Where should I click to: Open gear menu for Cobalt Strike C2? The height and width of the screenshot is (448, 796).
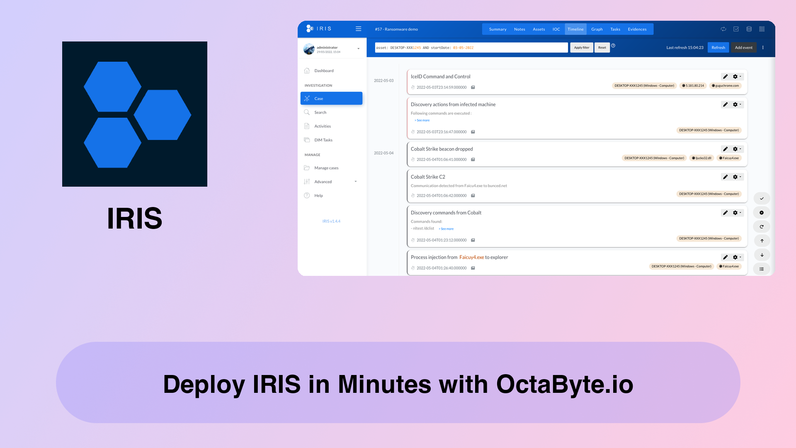coord(737,177)
